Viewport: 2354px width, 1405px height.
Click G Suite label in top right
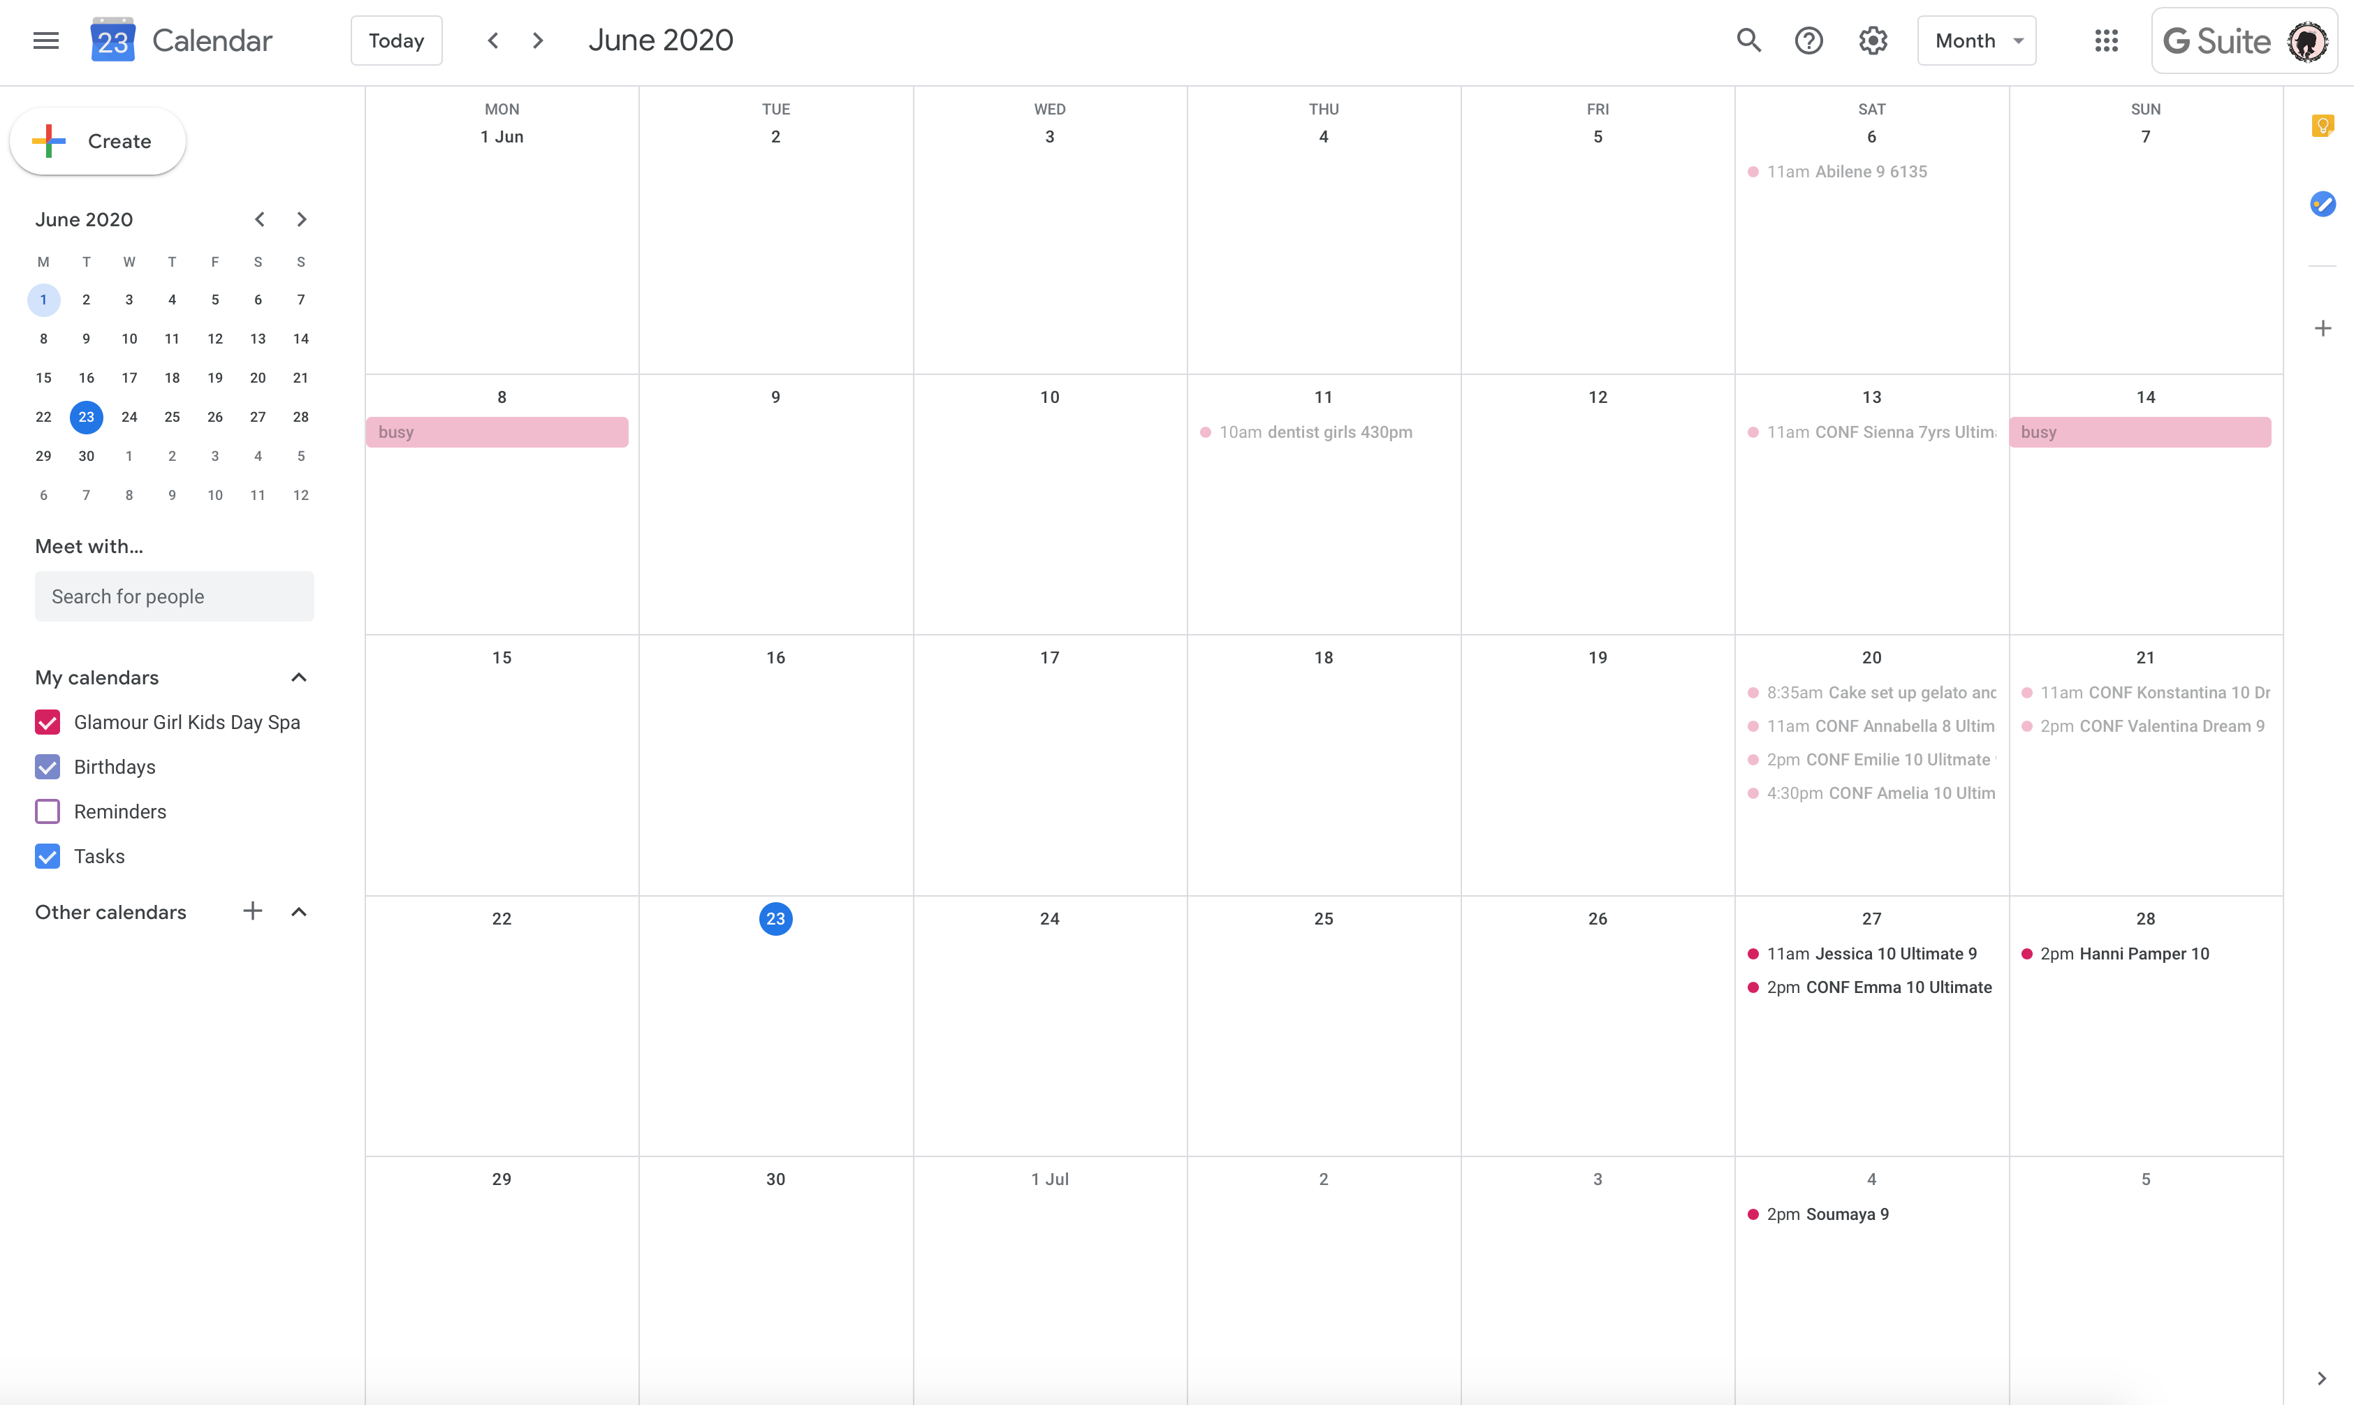pyautogui.click(x=2217, y=40)
